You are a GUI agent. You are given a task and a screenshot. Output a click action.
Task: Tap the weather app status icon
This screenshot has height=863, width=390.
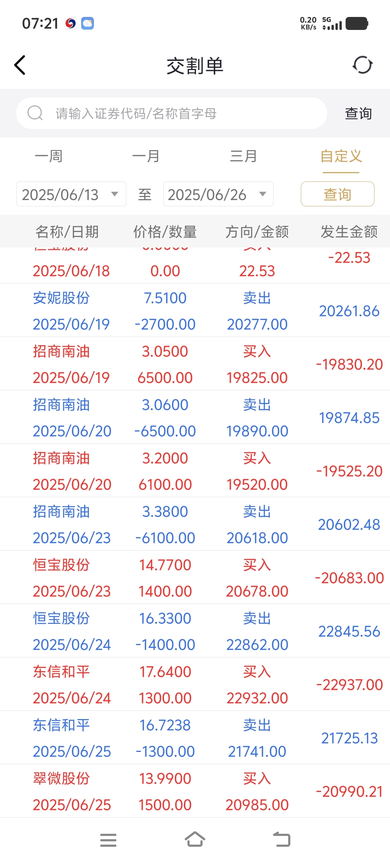[87, 23]
